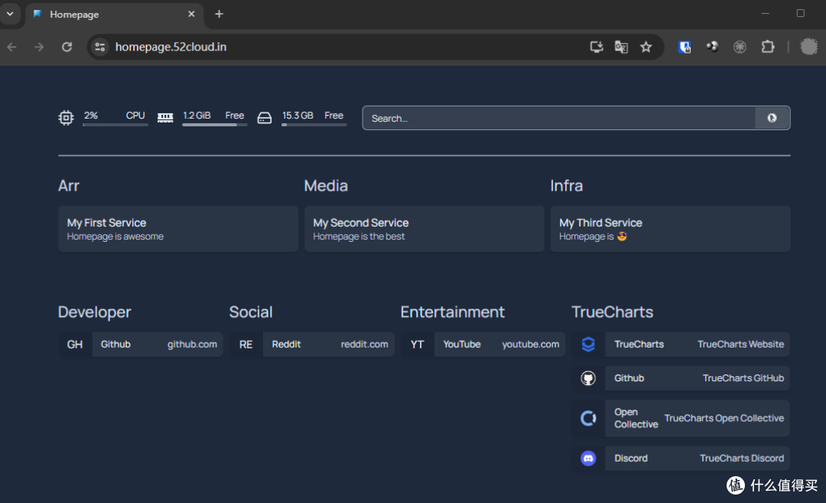Collapse the Infra services group heading
Viewport: 826px width, 503px height.
[x=566, y=185]
